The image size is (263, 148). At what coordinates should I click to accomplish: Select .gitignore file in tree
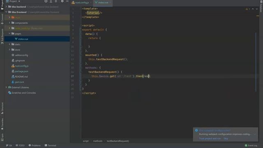[20, 60]
